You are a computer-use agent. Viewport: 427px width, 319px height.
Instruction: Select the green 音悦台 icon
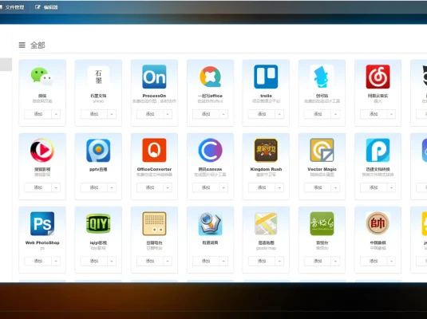click(x=322, y=224)
